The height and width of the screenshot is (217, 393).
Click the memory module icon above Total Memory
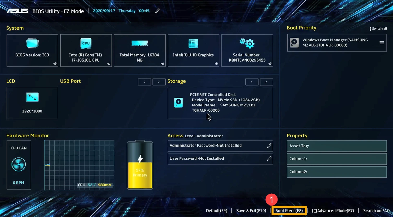coord(140,43)
